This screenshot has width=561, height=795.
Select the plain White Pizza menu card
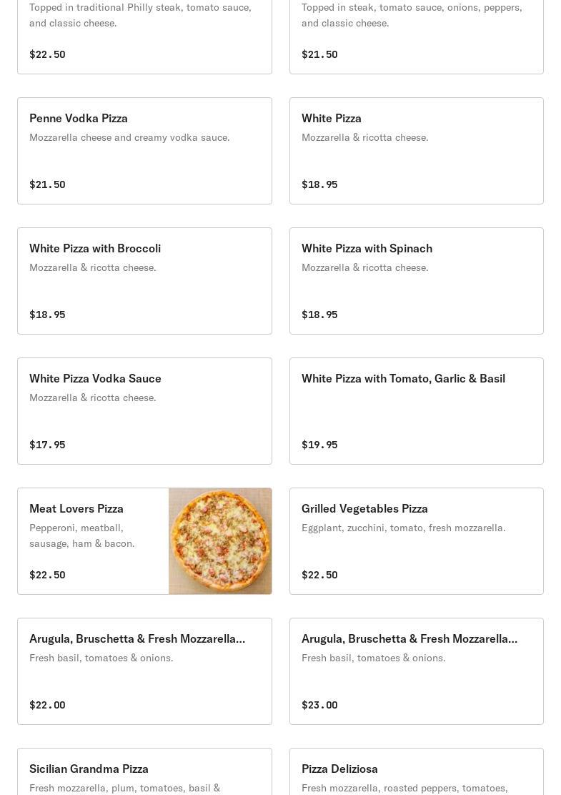click(x=416, y=151)
